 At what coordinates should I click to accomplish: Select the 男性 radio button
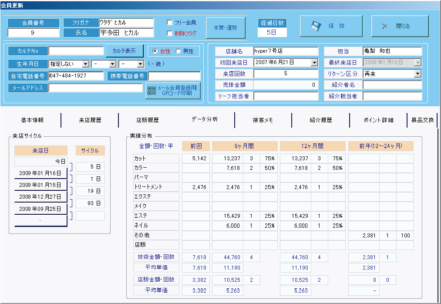tap(178, 51)
